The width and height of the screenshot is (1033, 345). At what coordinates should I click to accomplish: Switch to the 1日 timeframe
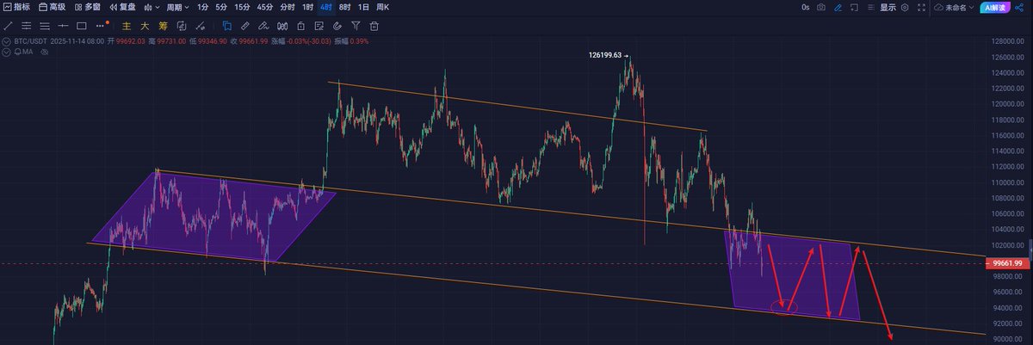pyautogui.click(x=363, y=7)
